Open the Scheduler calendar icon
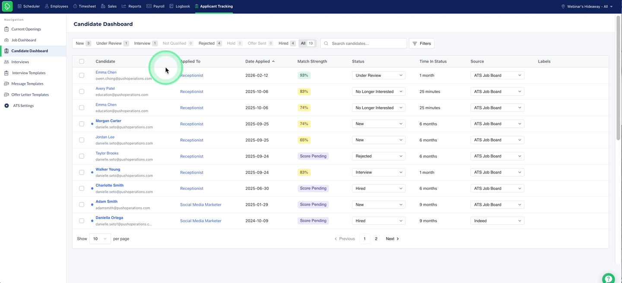622x283 pixels. click(x=19, y=6)
